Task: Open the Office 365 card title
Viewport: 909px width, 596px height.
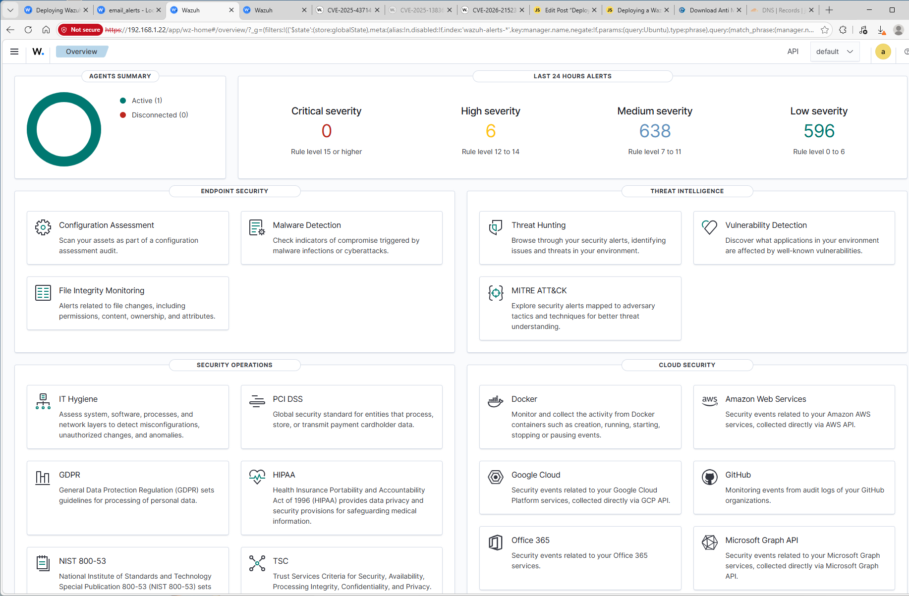Action: click(x=530, y=541)
